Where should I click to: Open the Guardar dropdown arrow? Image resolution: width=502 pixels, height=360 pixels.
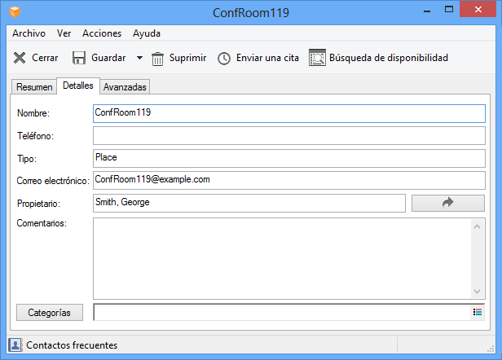coord(139,58)
